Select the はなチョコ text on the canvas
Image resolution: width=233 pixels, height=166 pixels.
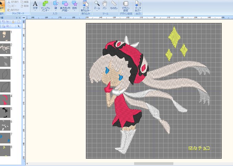[199, 148]
